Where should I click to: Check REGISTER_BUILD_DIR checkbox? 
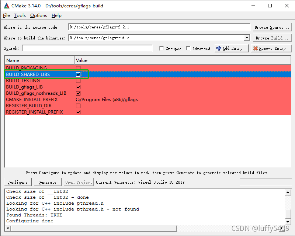(x=78, y=106)
